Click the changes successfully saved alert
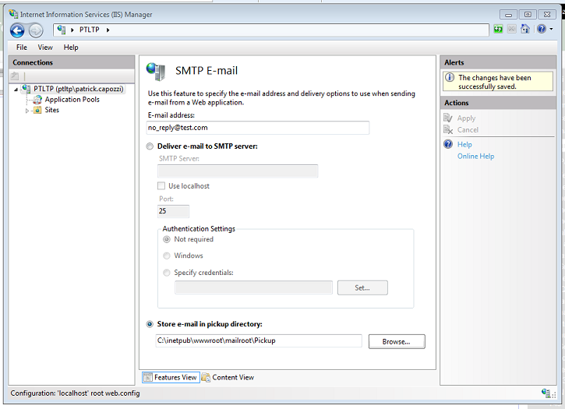The image size is (565, 409). [498, 82]
